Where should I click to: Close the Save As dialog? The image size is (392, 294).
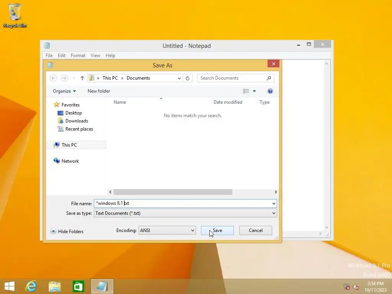(x=273, y=64)
